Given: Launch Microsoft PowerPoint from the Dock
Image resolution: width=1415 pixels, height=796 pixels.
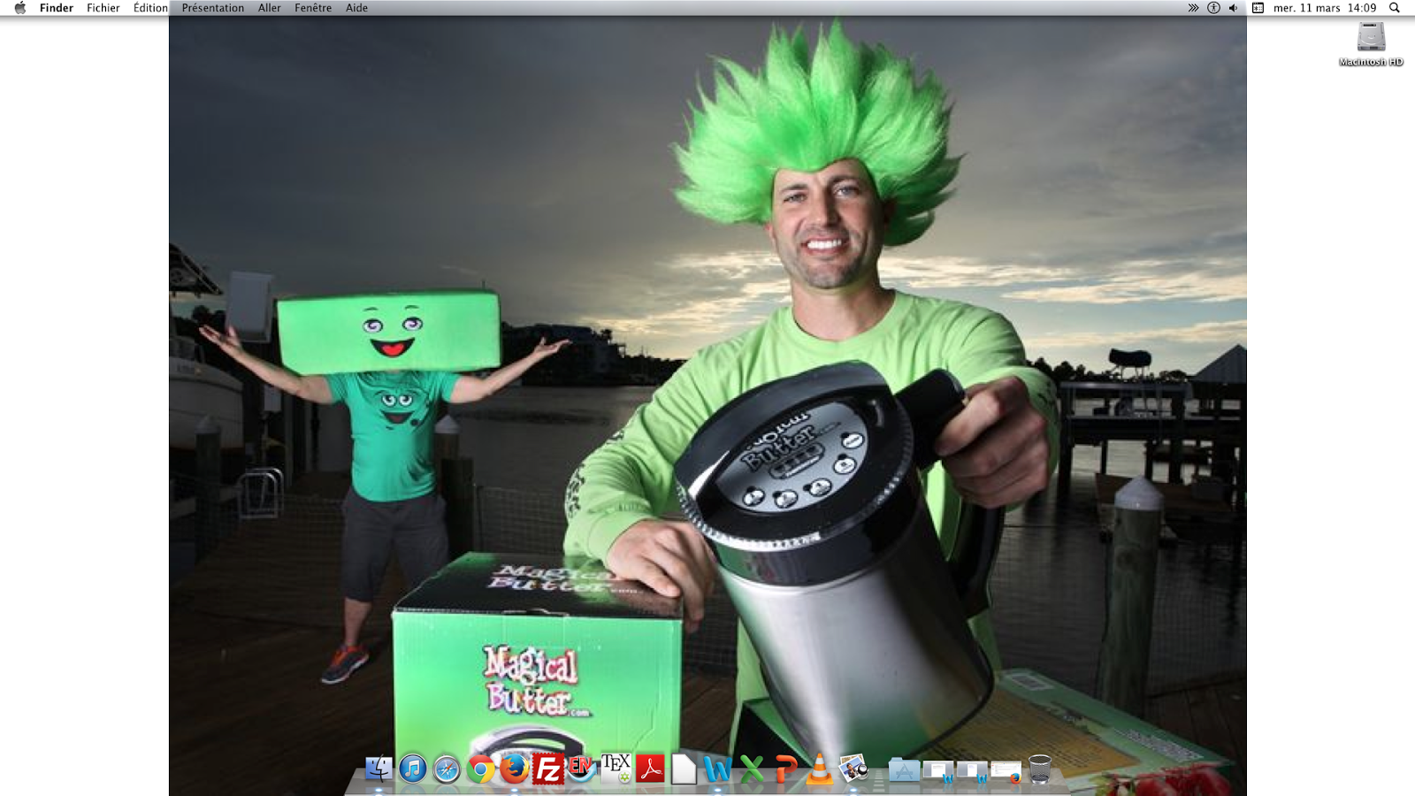Looking at the screenshot, I should coord(785,769).
